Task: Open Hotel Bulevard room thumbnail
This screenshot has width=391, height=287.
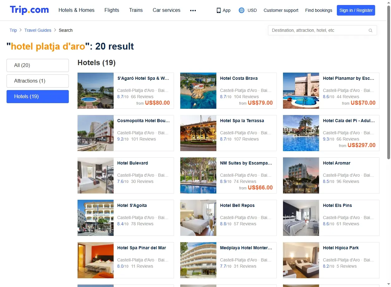Action: (x=96, y=175)
